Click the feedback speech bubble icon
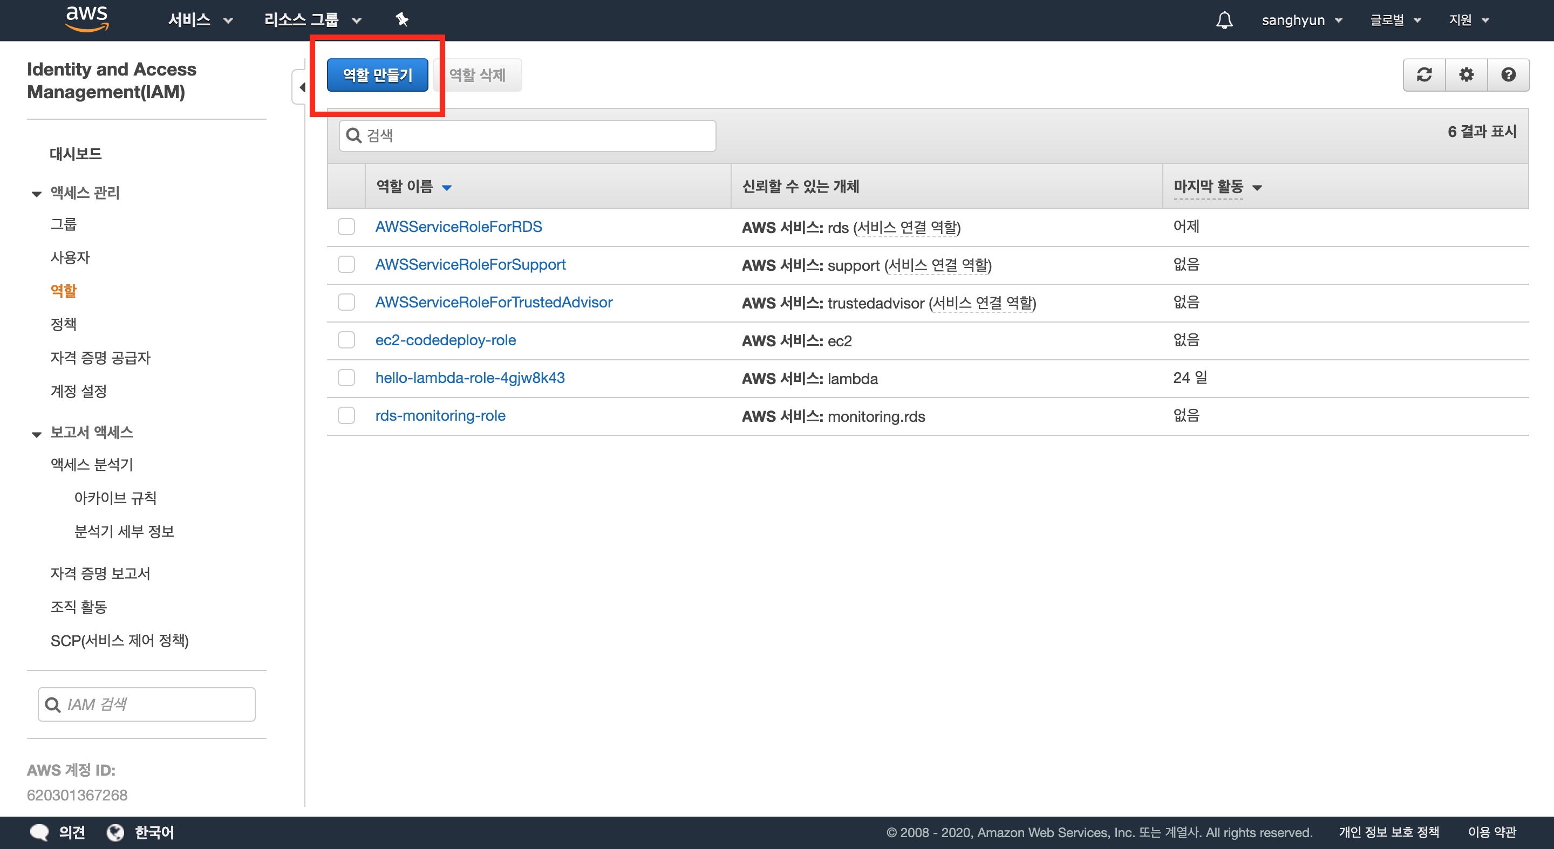The image size is (1554, 849). click(x=40, y=832)
